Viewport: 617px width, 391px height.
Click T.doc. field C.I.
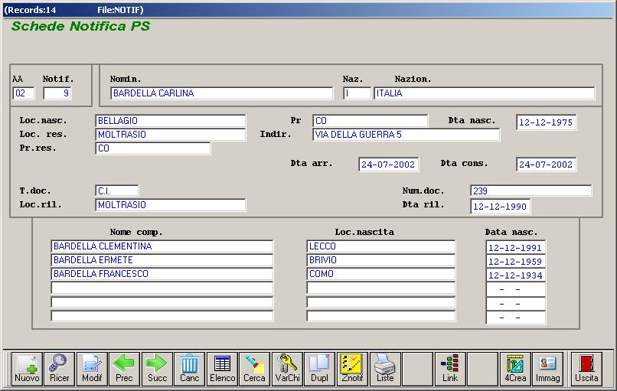click(117, 191)
